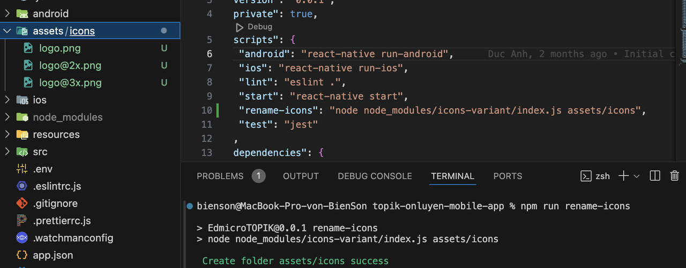
Task: Click the terminal command npm run rename-icons
Action: point(575,206)
